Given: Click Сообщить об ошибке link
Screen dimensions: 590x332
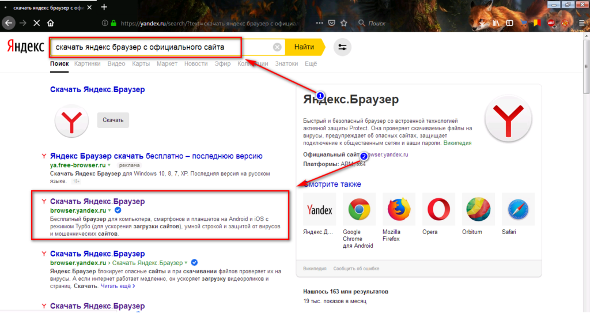Looking at the screenshot, I should click(x=356, y=269).
